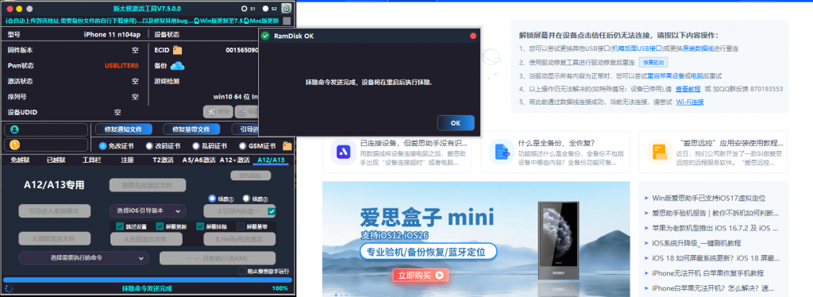Select 线路② radio button
This screenshot has width=813, height=297.
(x=246, y=199)
